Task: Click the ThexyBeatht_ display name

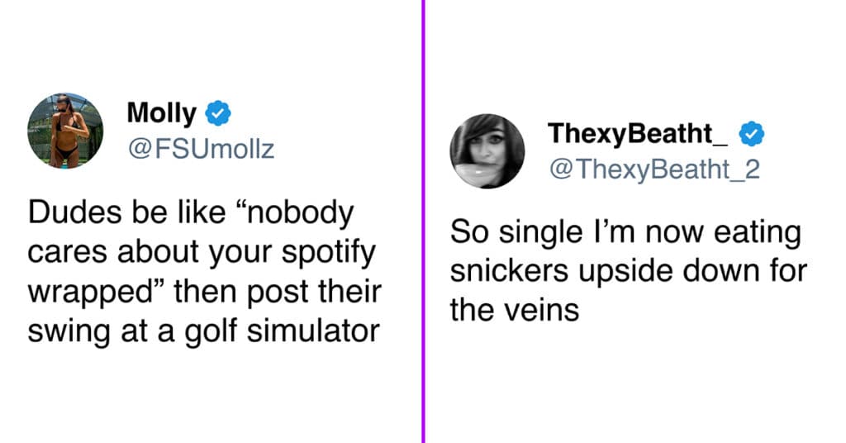Action: point(637,133)
